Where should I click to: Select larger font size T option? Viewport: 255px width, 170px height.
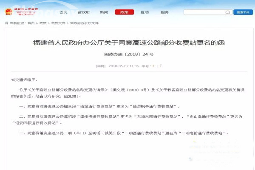click(x=161, y=66)
